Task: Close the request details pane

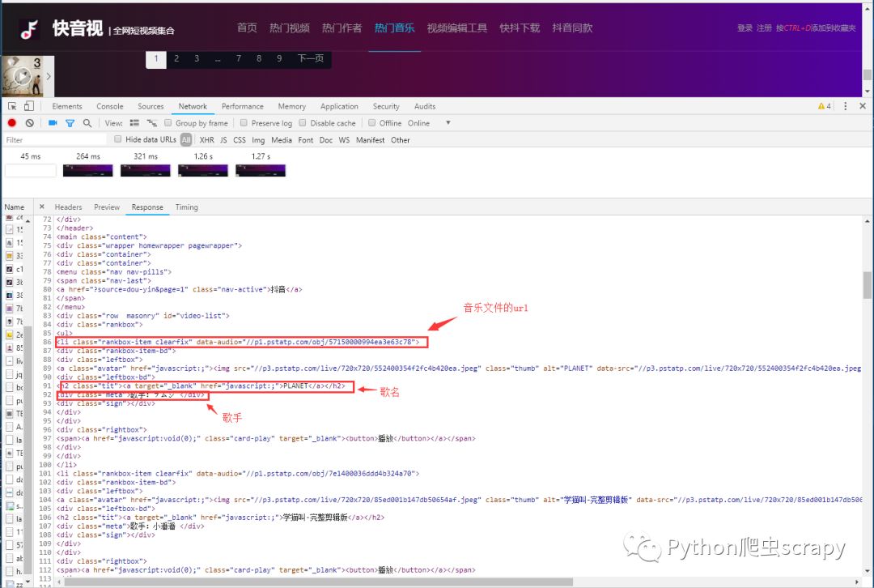Action: tap(42, 207)
